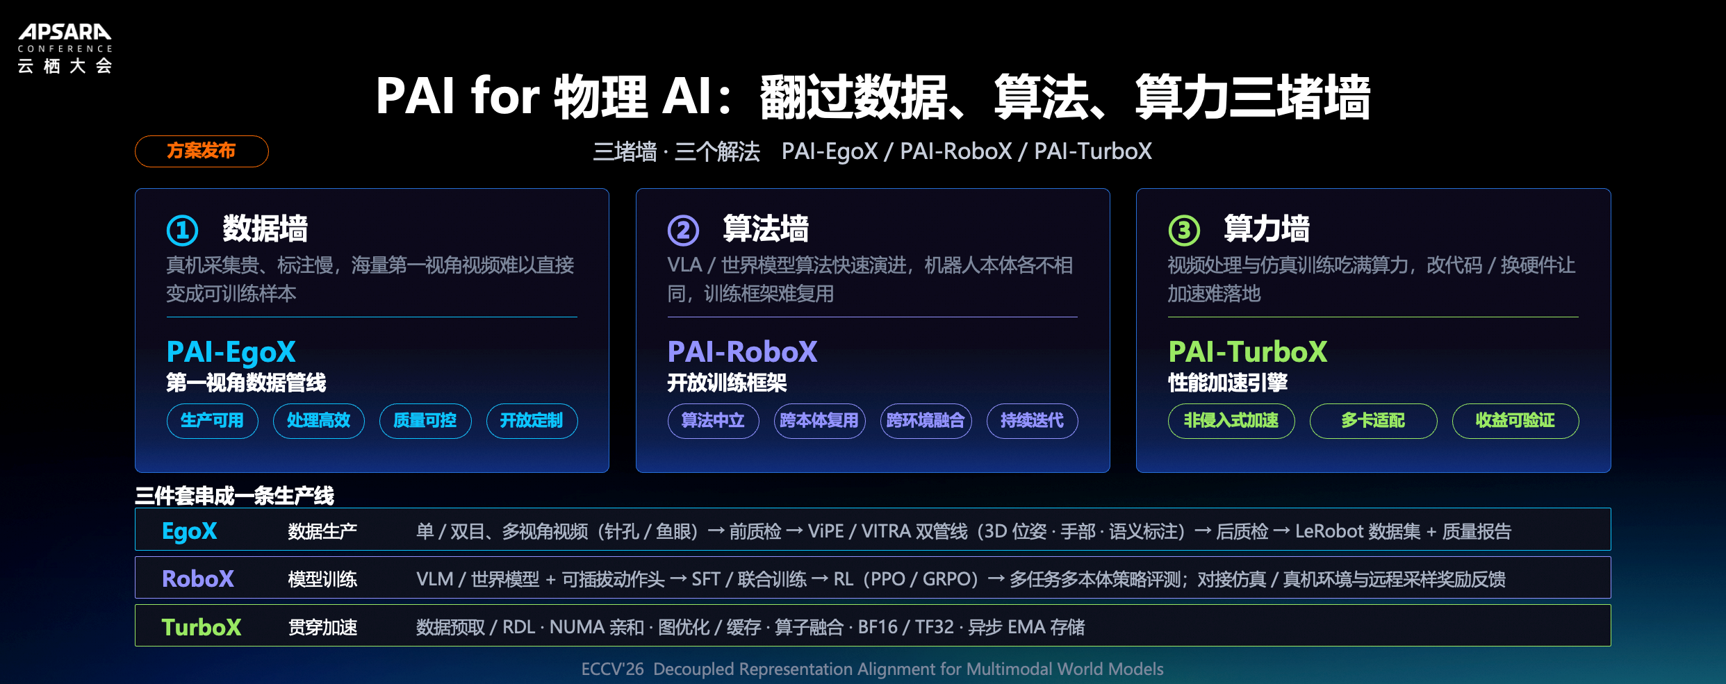Click the 贯穿加速 text
The width and height of the screenshot is (1726, 684).
point(322,627)
